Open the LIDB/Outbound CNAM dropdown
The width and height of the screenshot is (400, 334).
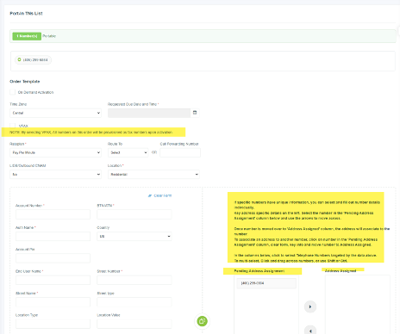(x=55, y=175)
